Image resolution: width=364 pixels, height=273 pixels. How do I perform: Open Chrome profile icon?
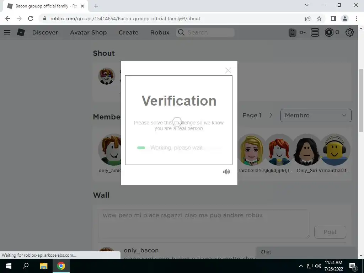tap(345, 18)
